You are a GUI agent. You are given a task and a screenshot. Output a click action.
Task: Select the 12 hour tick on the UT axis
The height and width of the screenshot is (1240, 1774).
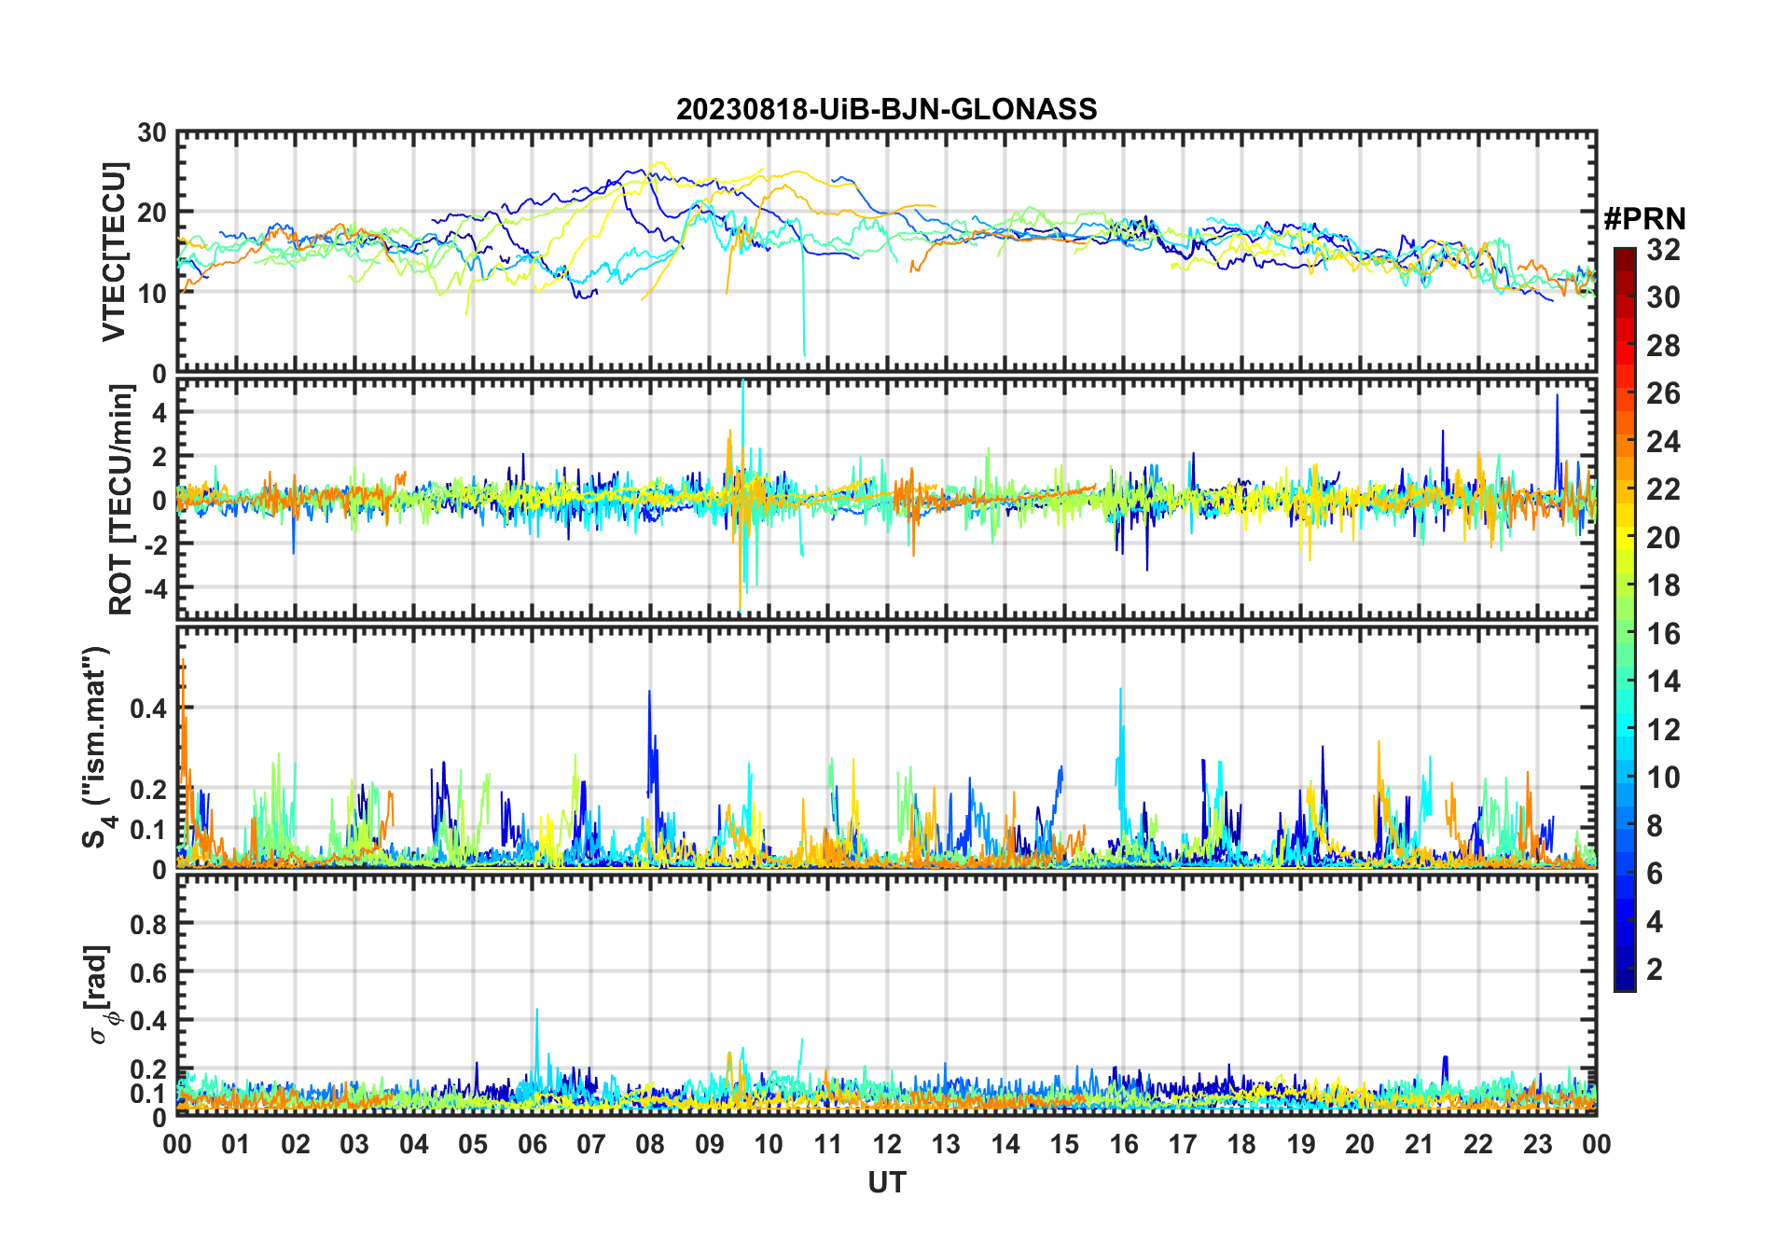(887, 1144)
